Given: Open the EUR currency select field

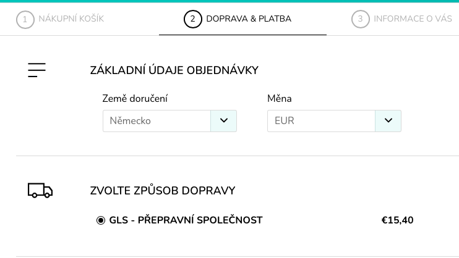Looking at the screenshot, I should [x=322, y=121].
